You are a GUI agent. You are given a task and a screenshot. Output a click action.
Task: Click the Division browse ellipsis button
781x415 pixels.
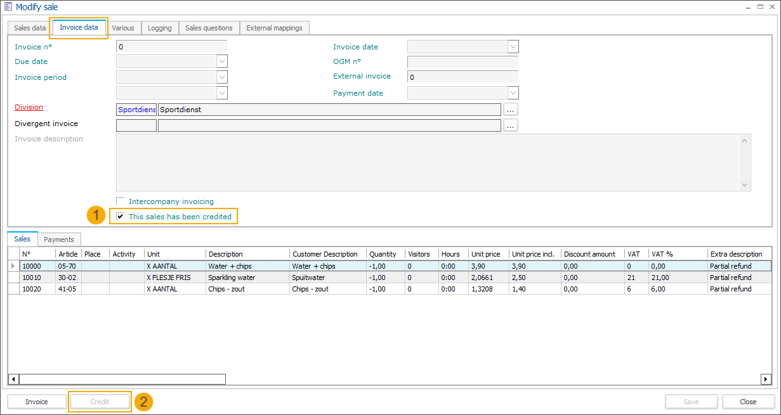tap(511, 110)
